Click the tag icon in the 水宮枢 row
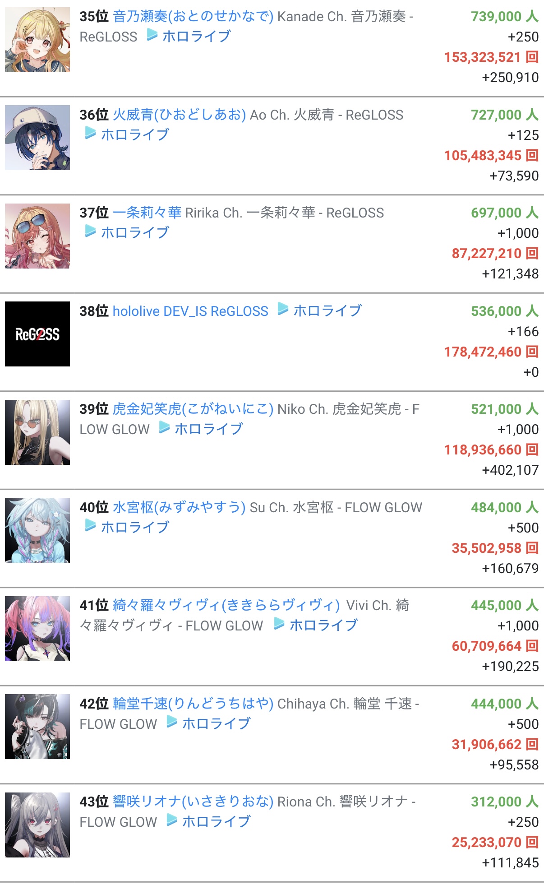544x885 pixels. click(91, 526)
